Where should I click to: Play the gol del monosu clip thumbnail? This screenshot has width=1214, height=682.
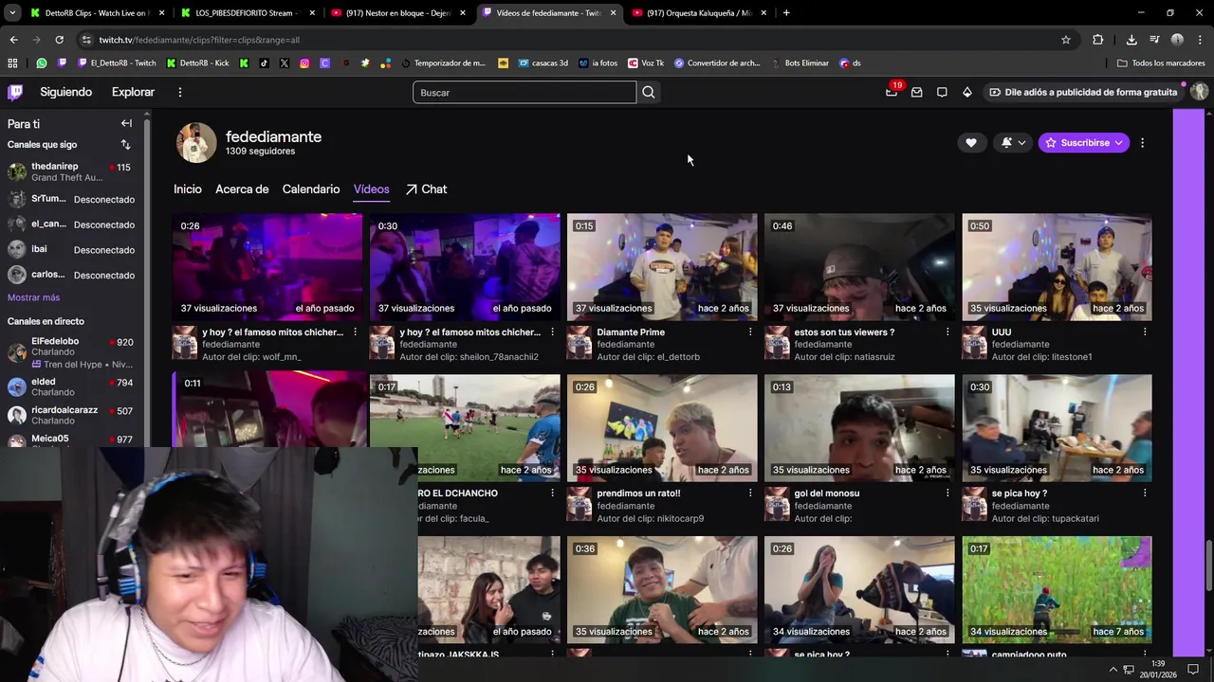point(859,428)
